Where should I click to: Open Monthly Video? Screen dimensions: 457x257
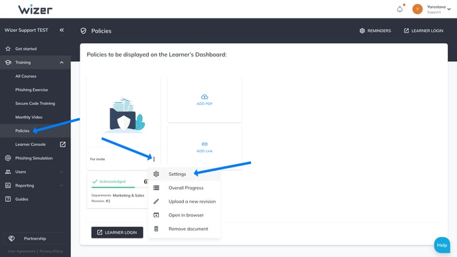click(x=29, y=117)
